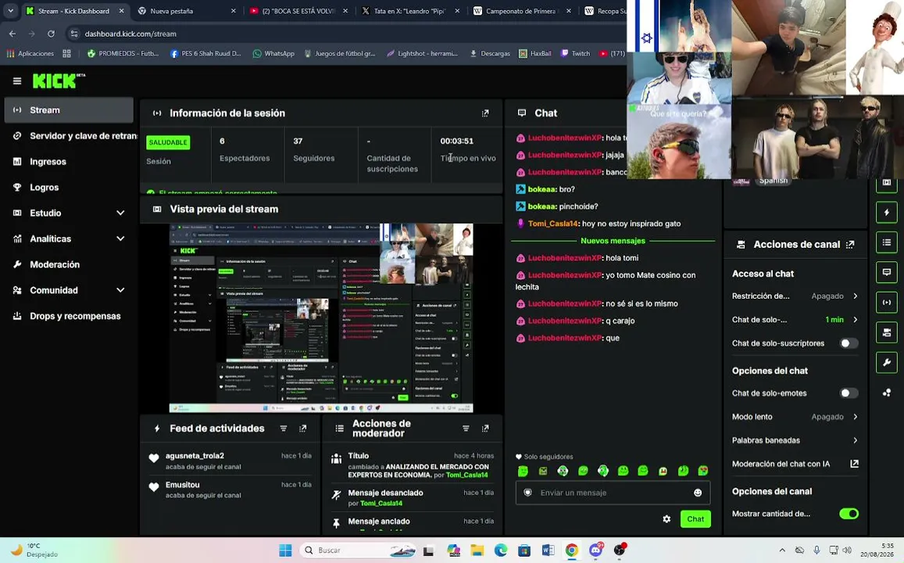
Task: Send message with the green Chat button
Action: (x=695, y=519)
